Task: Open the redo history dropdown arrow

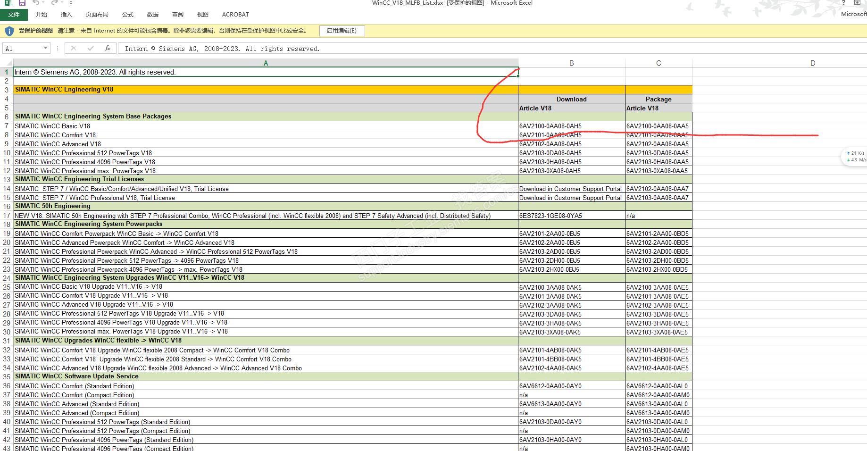Action: pyautogui.click(x=62, y=3)
